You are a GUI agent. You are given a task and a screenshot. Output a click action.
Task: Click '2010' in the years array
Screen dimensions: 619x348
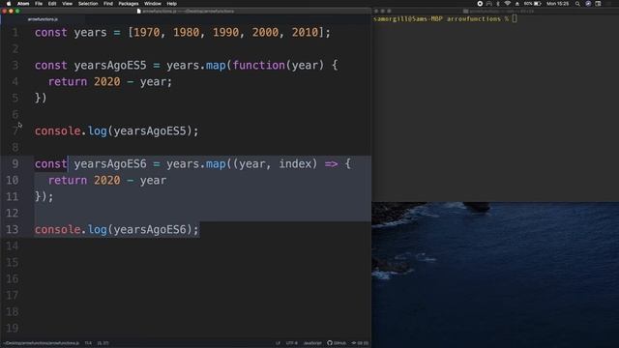(x=305, y=32)
